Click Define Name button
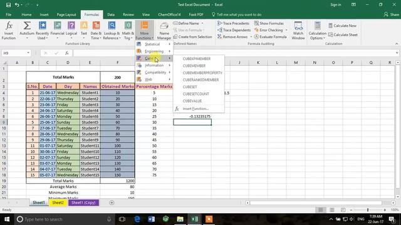The image size is (401, 225). [x=186, y=23]
